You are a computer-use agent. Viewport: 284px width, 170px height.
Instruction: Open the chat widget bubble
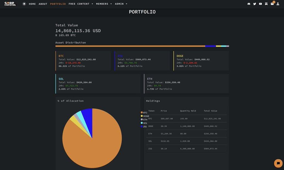tap(278, 163)
